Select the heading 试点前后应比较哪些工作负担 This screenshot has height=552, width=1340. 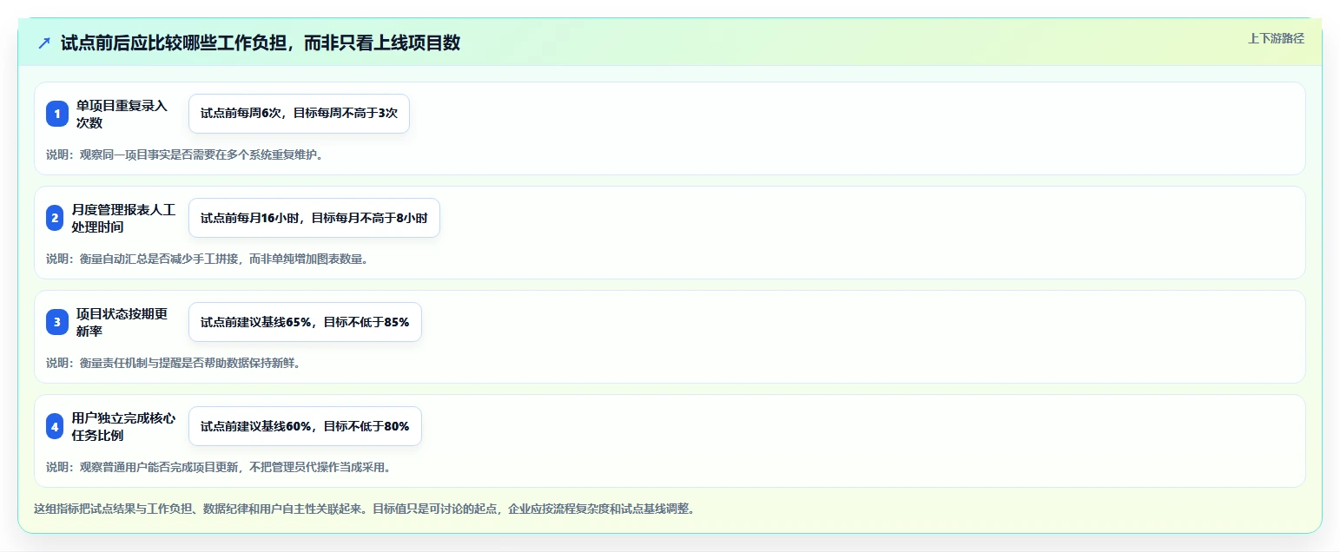[261, 43]
